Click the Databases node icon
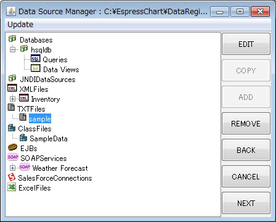 pos(12,39)
